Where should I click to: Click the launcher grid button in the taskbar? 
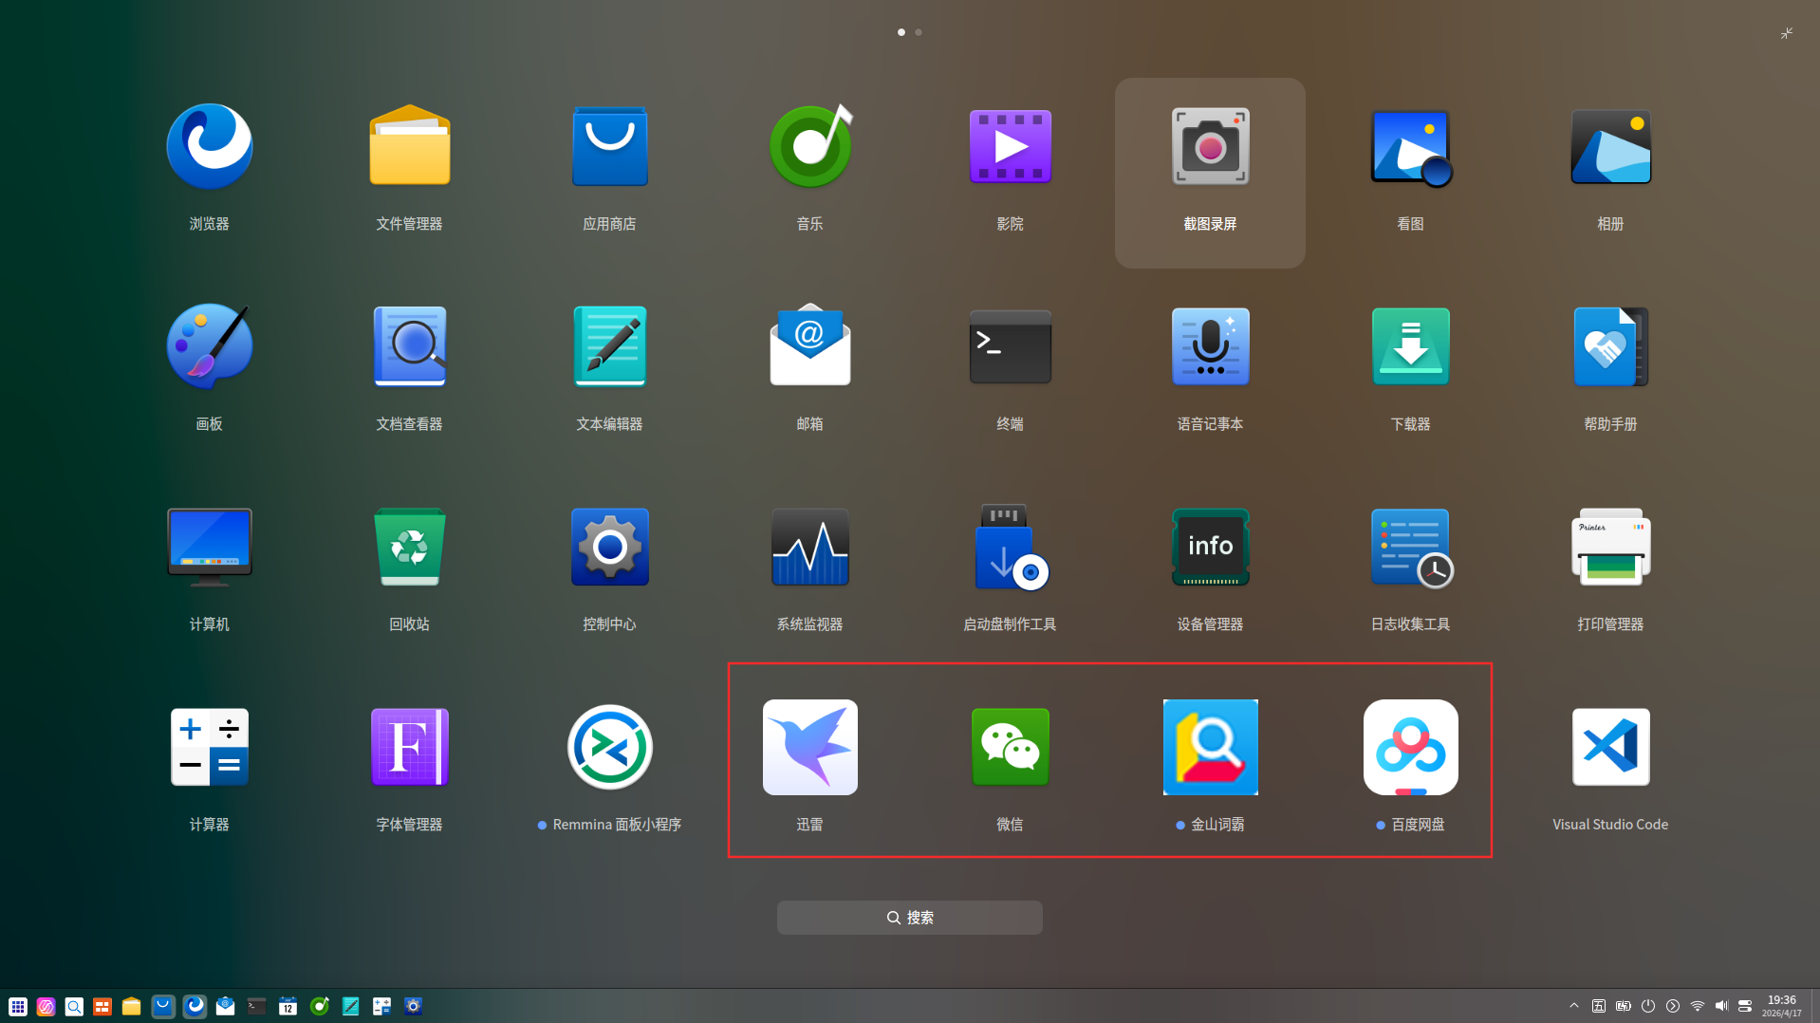(x=18, y=1007)
